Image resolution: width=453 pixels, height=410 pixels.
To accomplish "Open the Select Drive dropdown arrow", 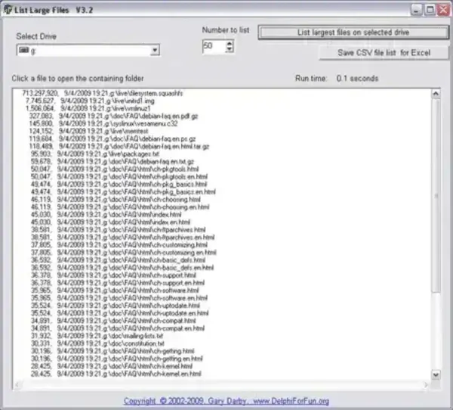I will point(155,50).
